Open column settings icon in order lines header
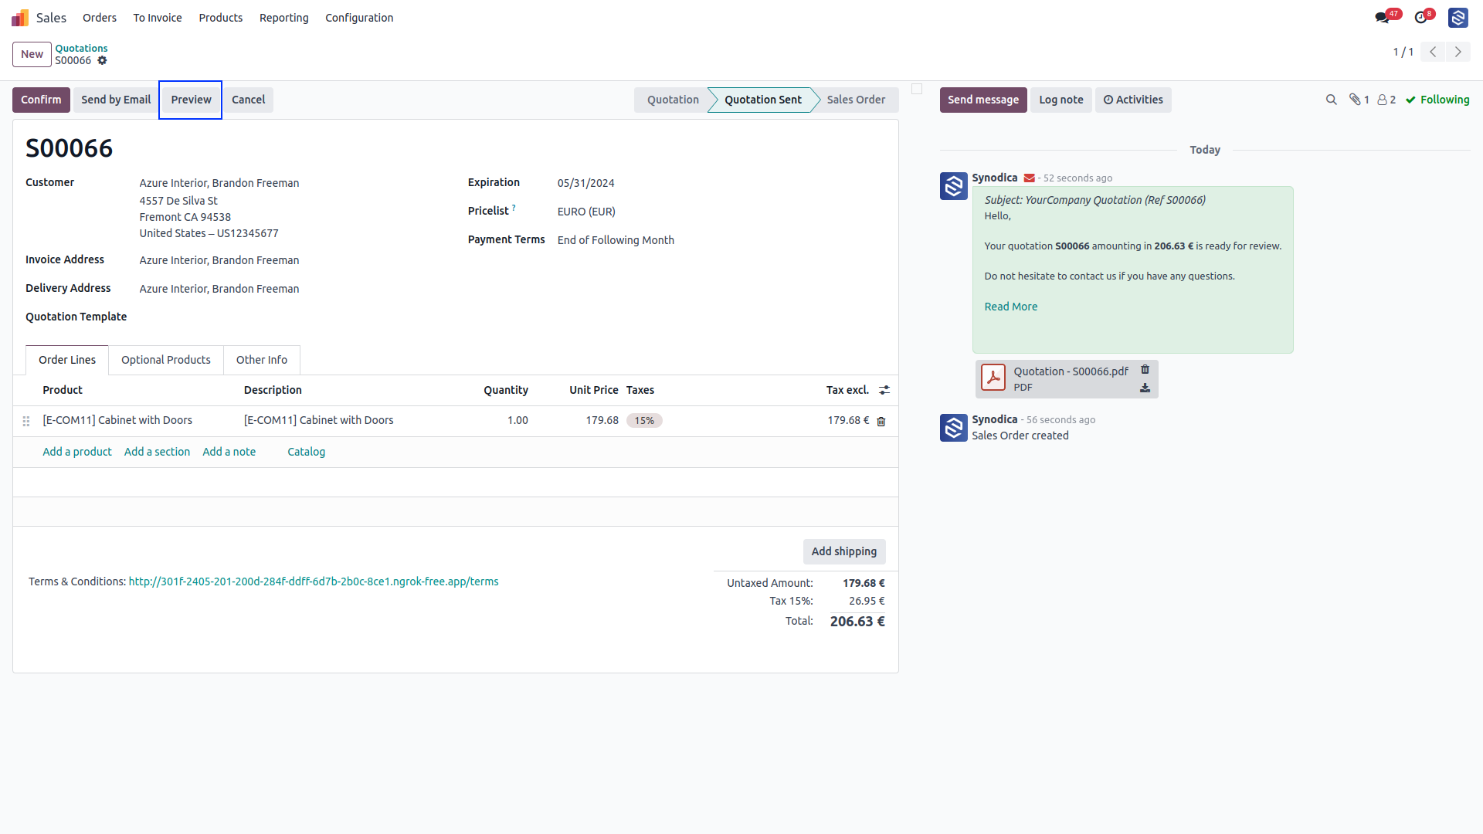This screenshot has width=1483, height=834. [x=884, y=391]
